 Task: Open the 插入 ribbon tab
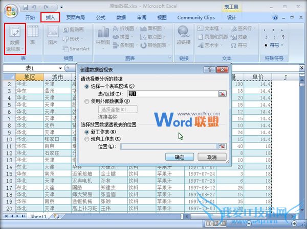pyautogui.click(x=50, y=17)
